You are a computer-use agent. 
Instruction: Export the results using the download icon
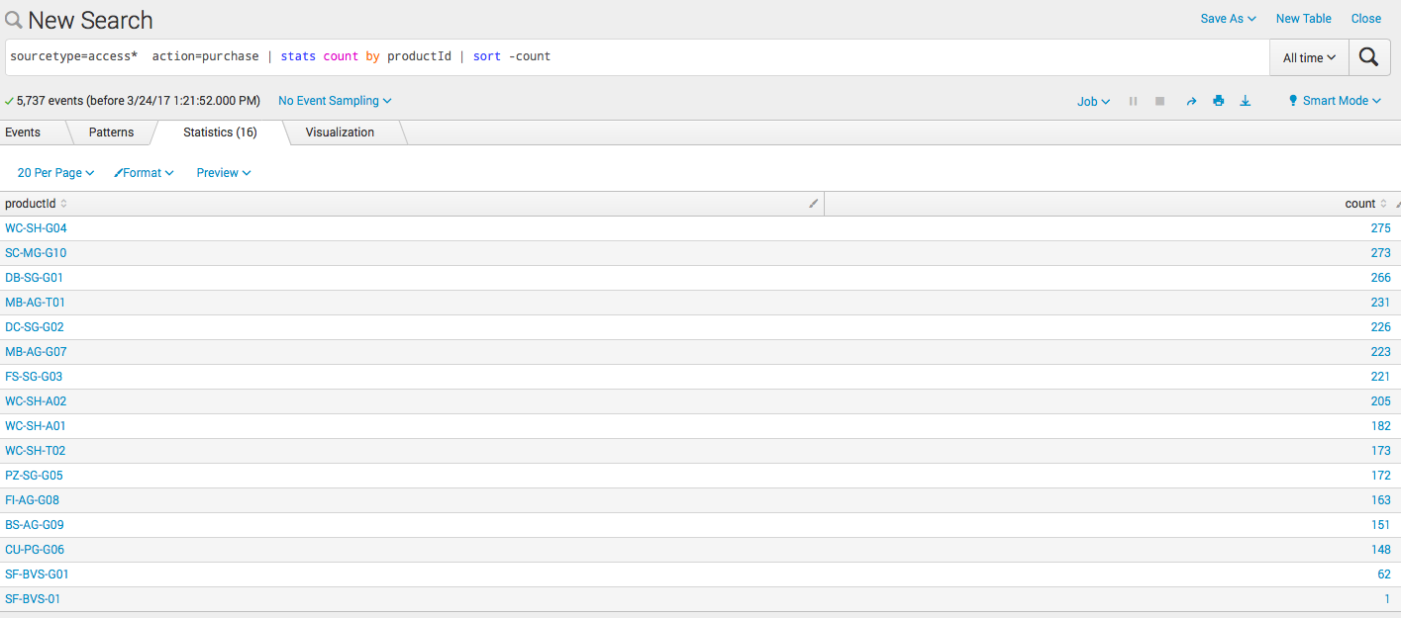pos(1246,100)
